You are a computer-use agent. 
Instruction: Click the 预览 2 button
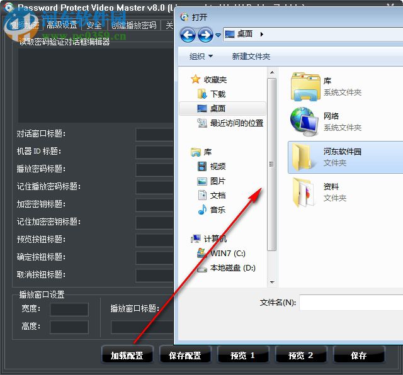[x=301, y=355]
